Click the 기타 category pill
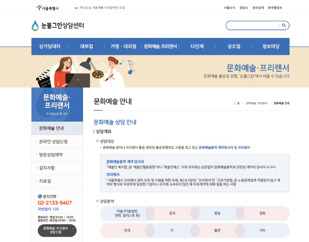This screenshot has height=242, width=309. (263, 230)
